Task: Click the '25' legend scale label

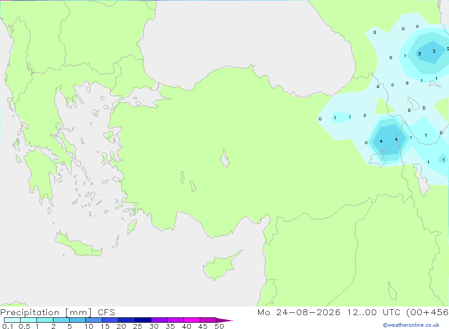Action: coord(138,326)
